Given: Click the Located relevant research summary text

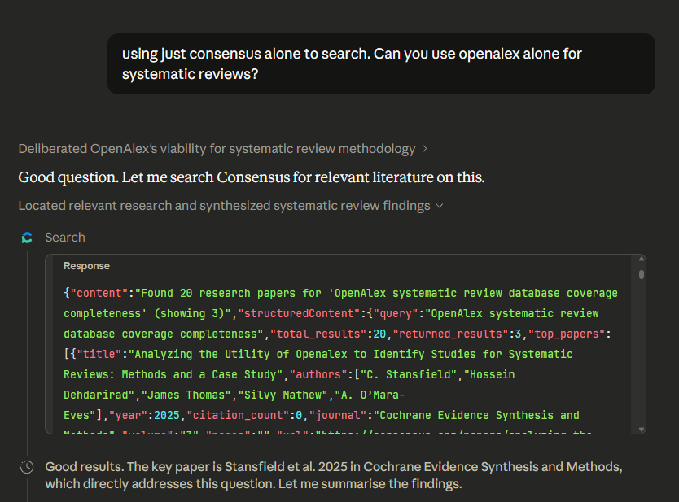Looking at the screenshot, I should coord(224,206).
